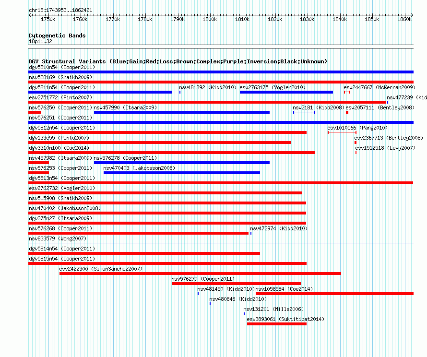427x357 pixels.
Task: Click the 1860k ruler position
Action: (404, 19)
